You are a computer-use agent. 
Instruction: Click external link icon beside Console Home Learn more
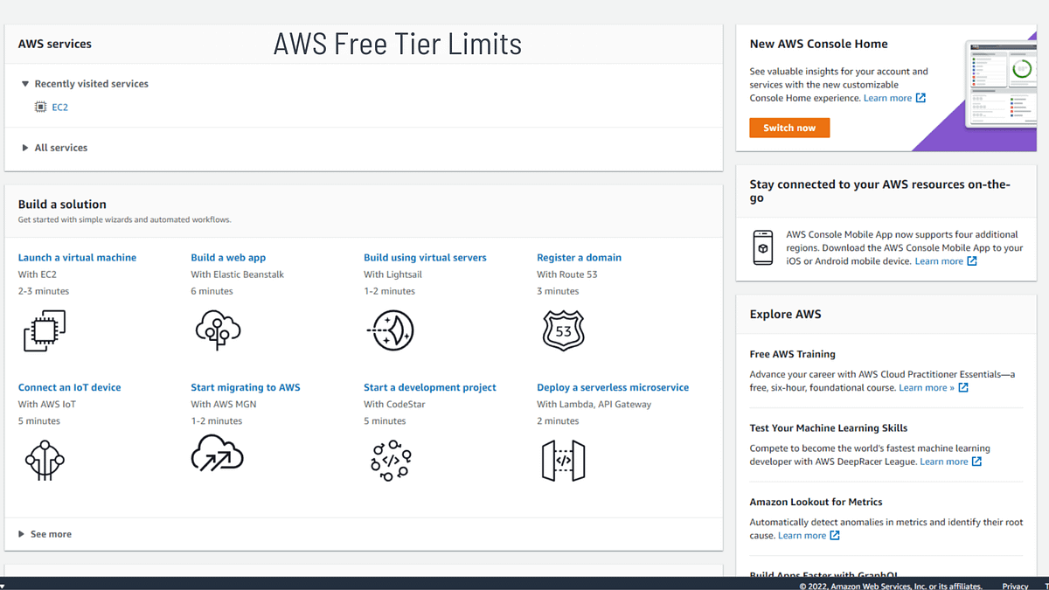[x=920, y=98]
